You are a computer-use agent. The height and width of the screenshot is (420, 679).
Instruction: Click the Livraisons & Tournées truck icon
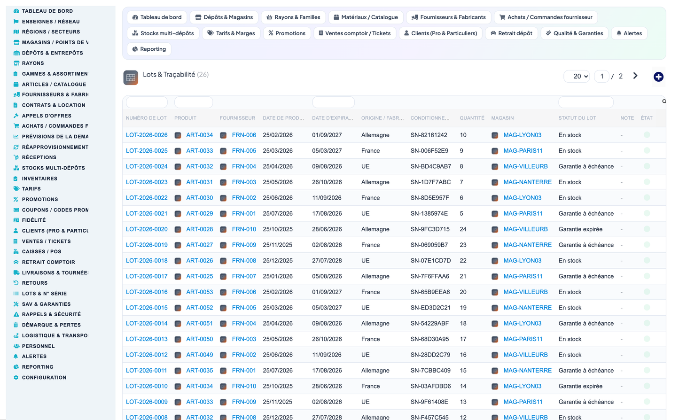coord(16,272)
